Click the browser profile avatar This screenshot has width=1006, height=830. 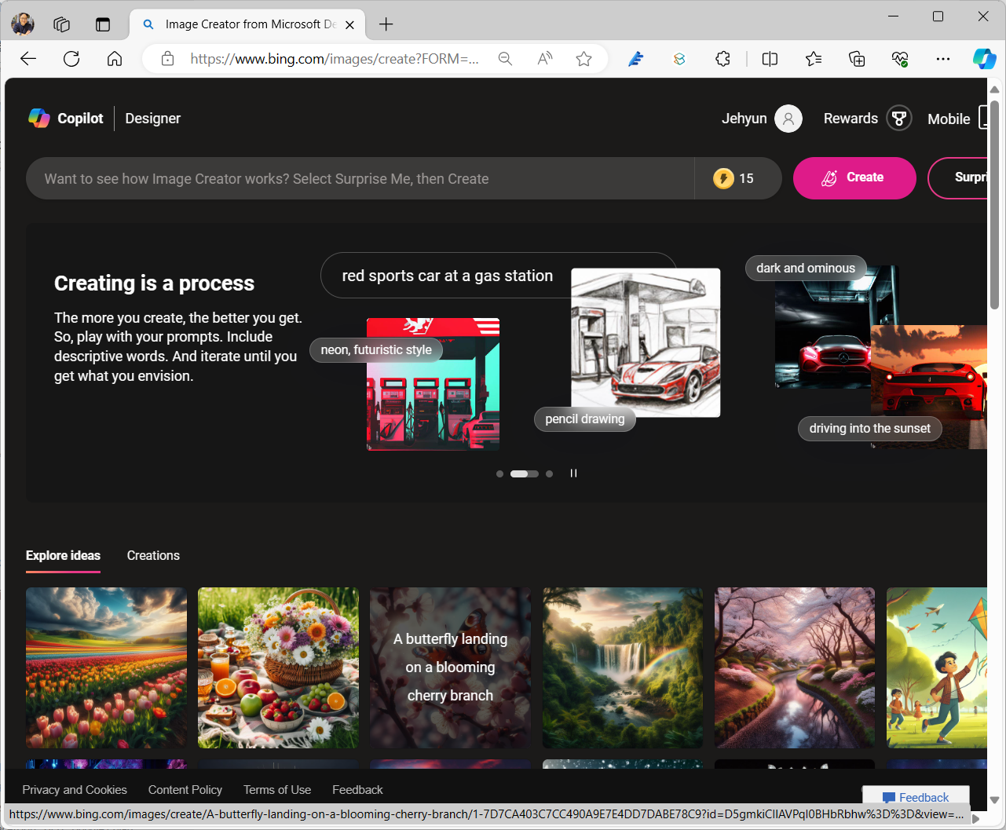23,24
